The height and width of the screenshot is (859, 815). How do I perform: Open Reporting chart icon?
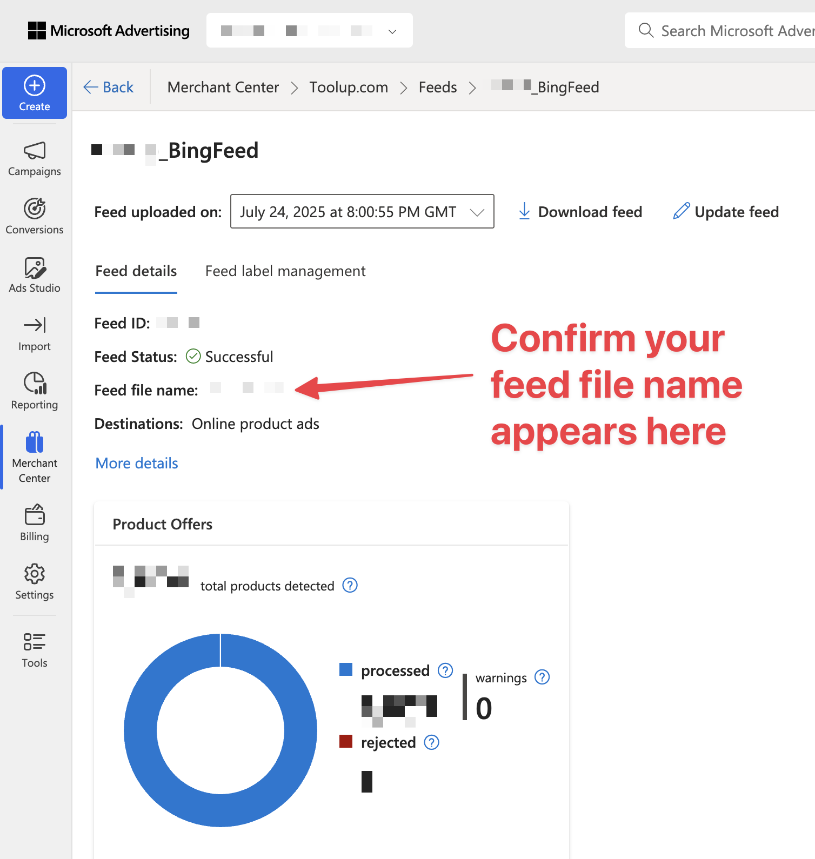[35, 383]
